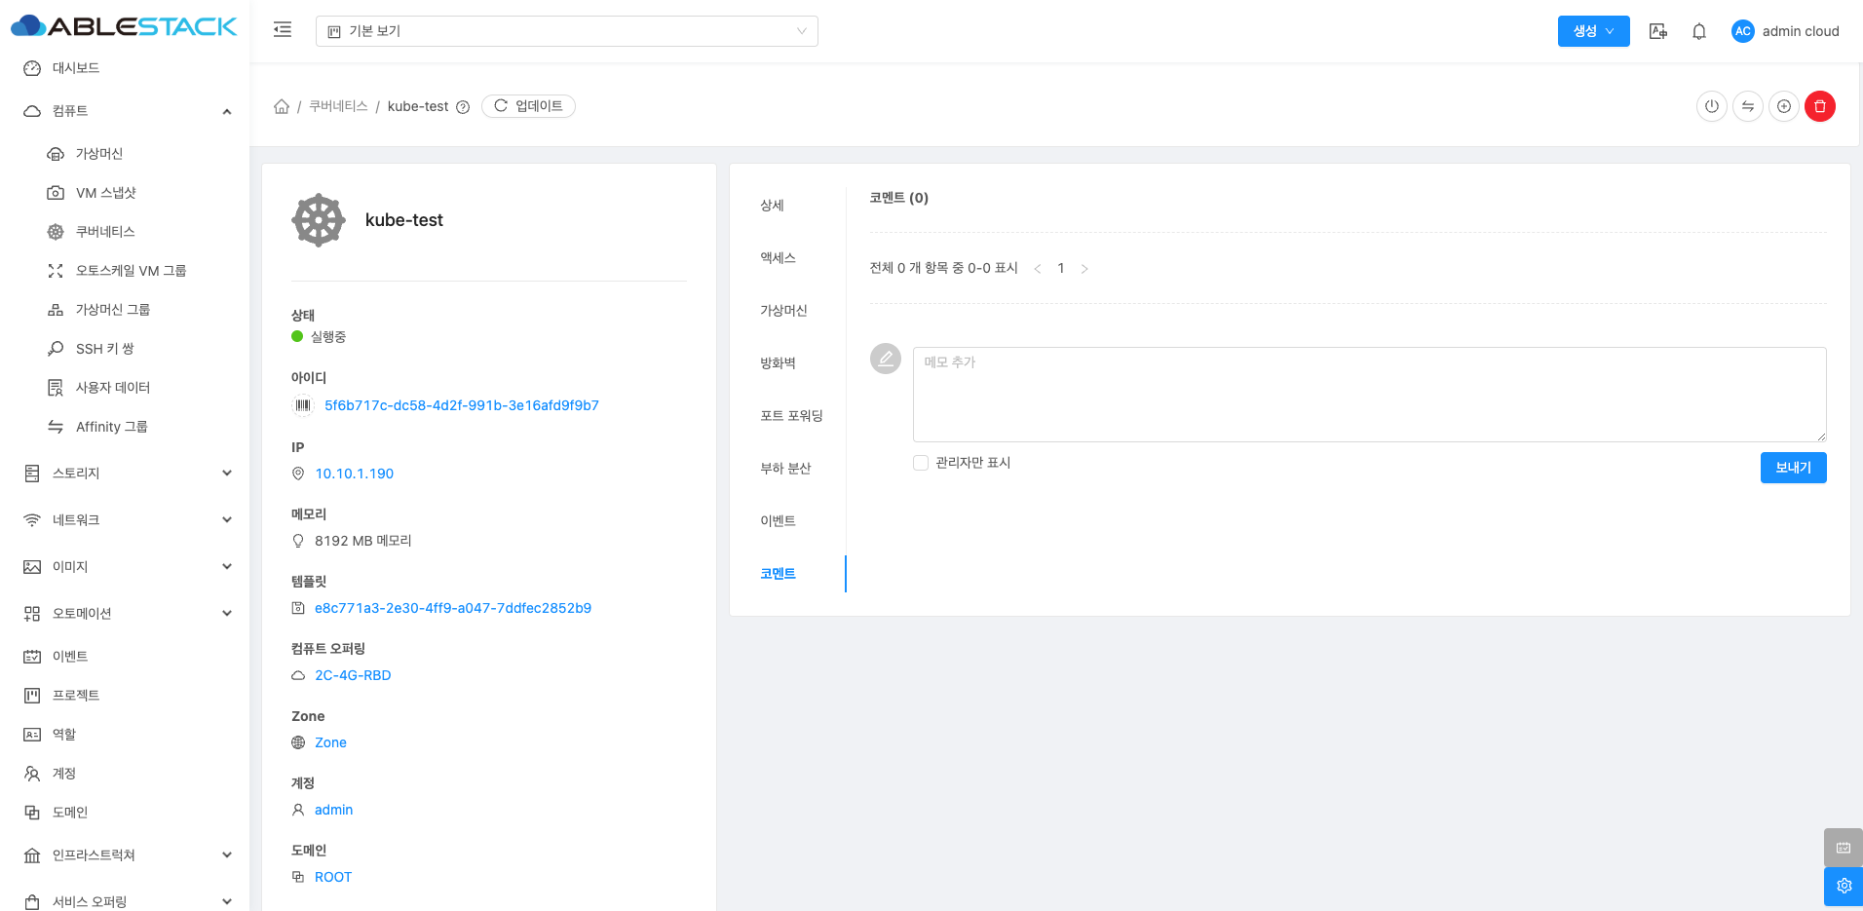Switch to the 가상머신 tab
This screenshot has height=911, width=1863.
(x=783, y=311)
